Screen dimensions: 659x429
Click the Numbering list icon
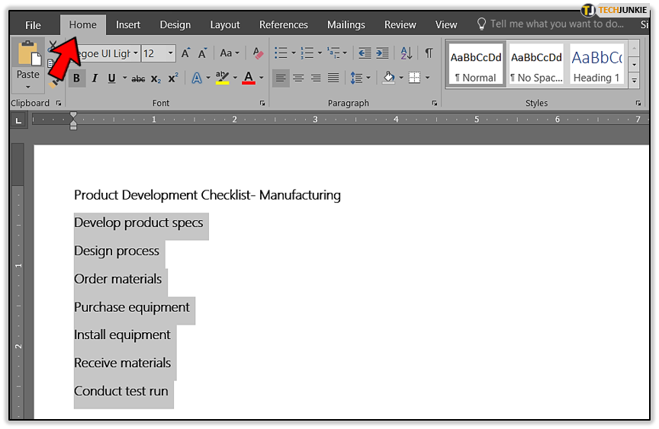[307, 53]
